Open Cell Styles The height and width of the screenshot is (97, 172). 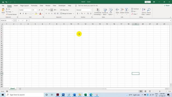111,12
